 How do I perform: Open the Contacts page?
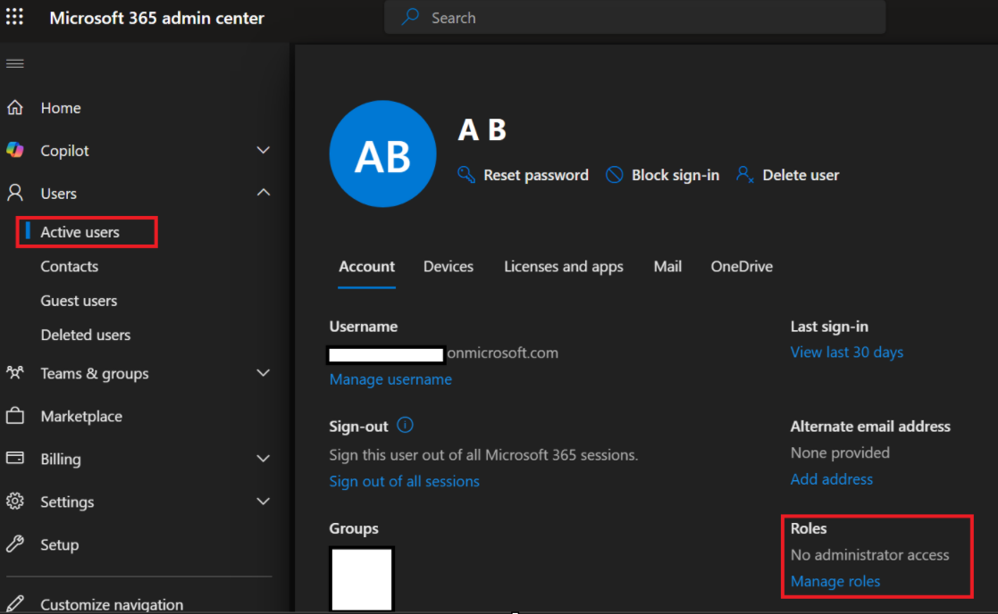[x=70, y=266]
